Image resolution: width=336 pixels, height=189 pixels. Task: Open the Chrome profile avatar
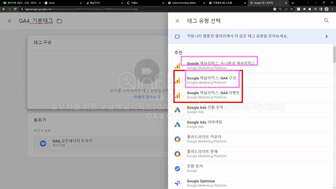click(x=327, y=9)
